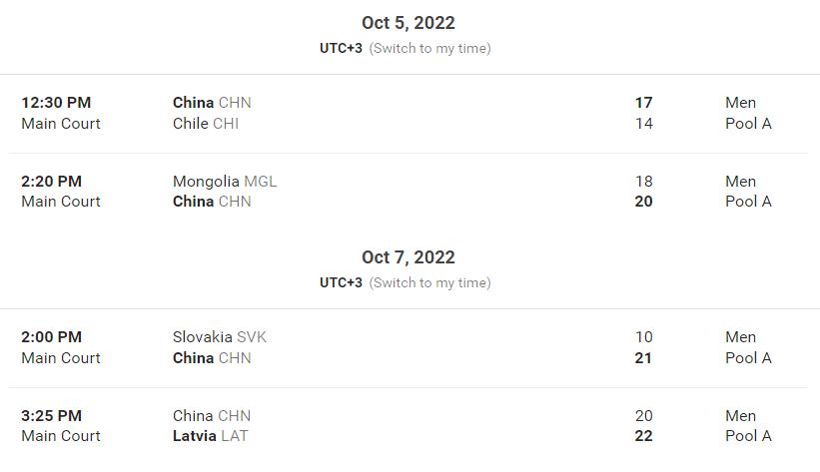Click "Switch to my time" under Oct 5, 2022

429,48
